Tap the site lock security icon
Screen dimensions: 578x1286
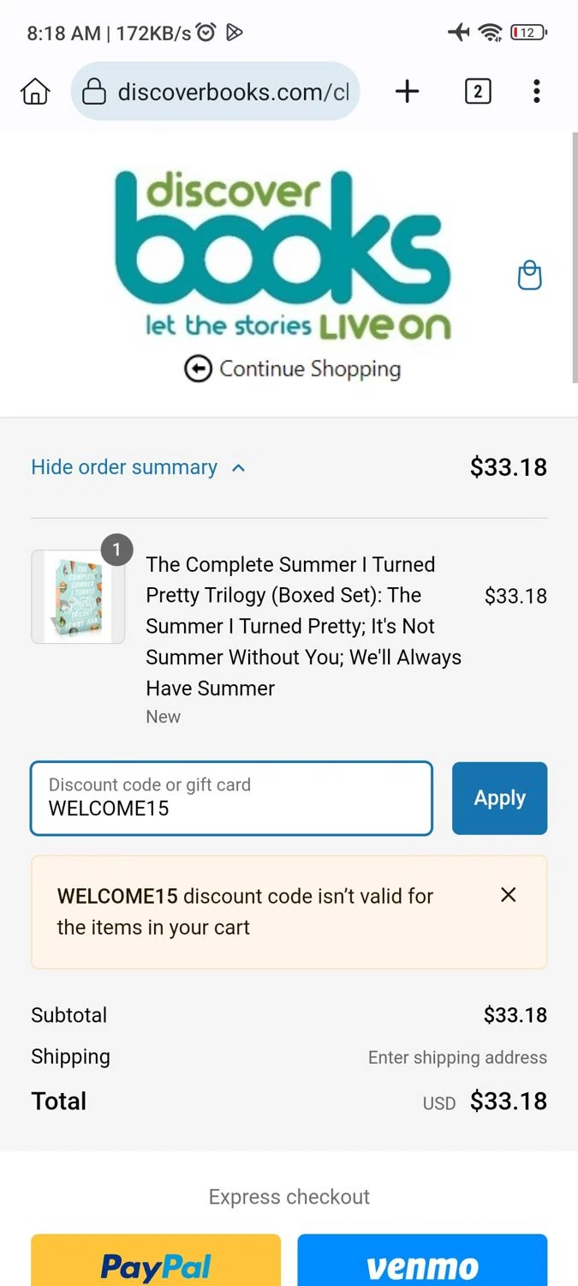coord(94,92)
